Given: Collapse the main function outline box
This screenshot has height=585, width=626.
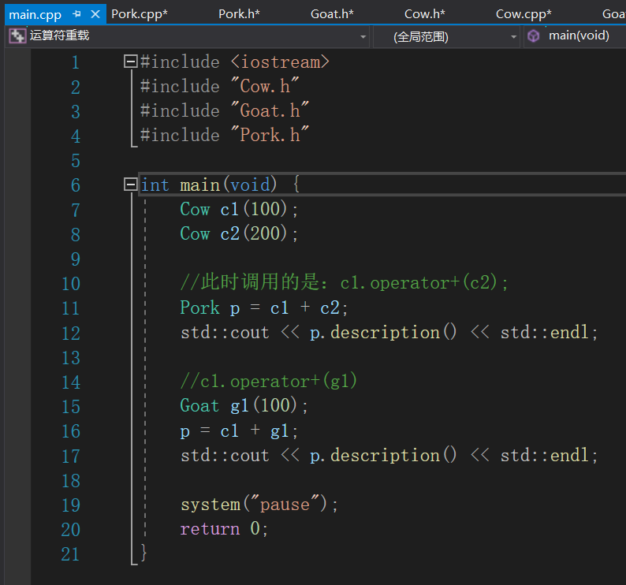Looking at the screenshot, I should pyautogui.click(x=131, y=184).
